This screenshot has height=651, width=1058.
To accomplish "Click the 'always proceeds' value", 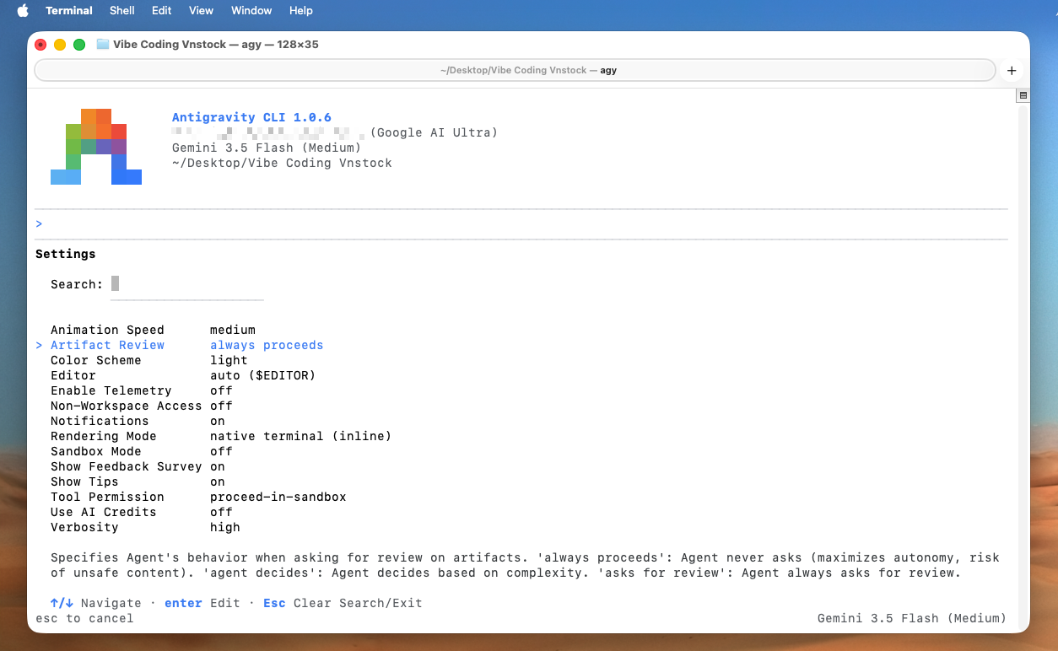I will coord(267,345).
